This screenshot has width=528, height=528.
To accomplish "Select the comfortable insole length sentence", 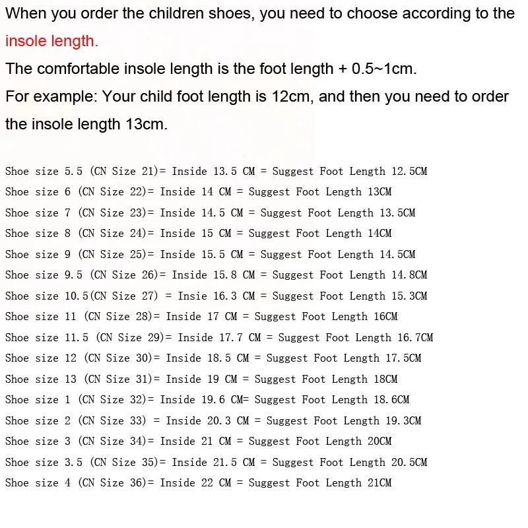I will 211,69.
